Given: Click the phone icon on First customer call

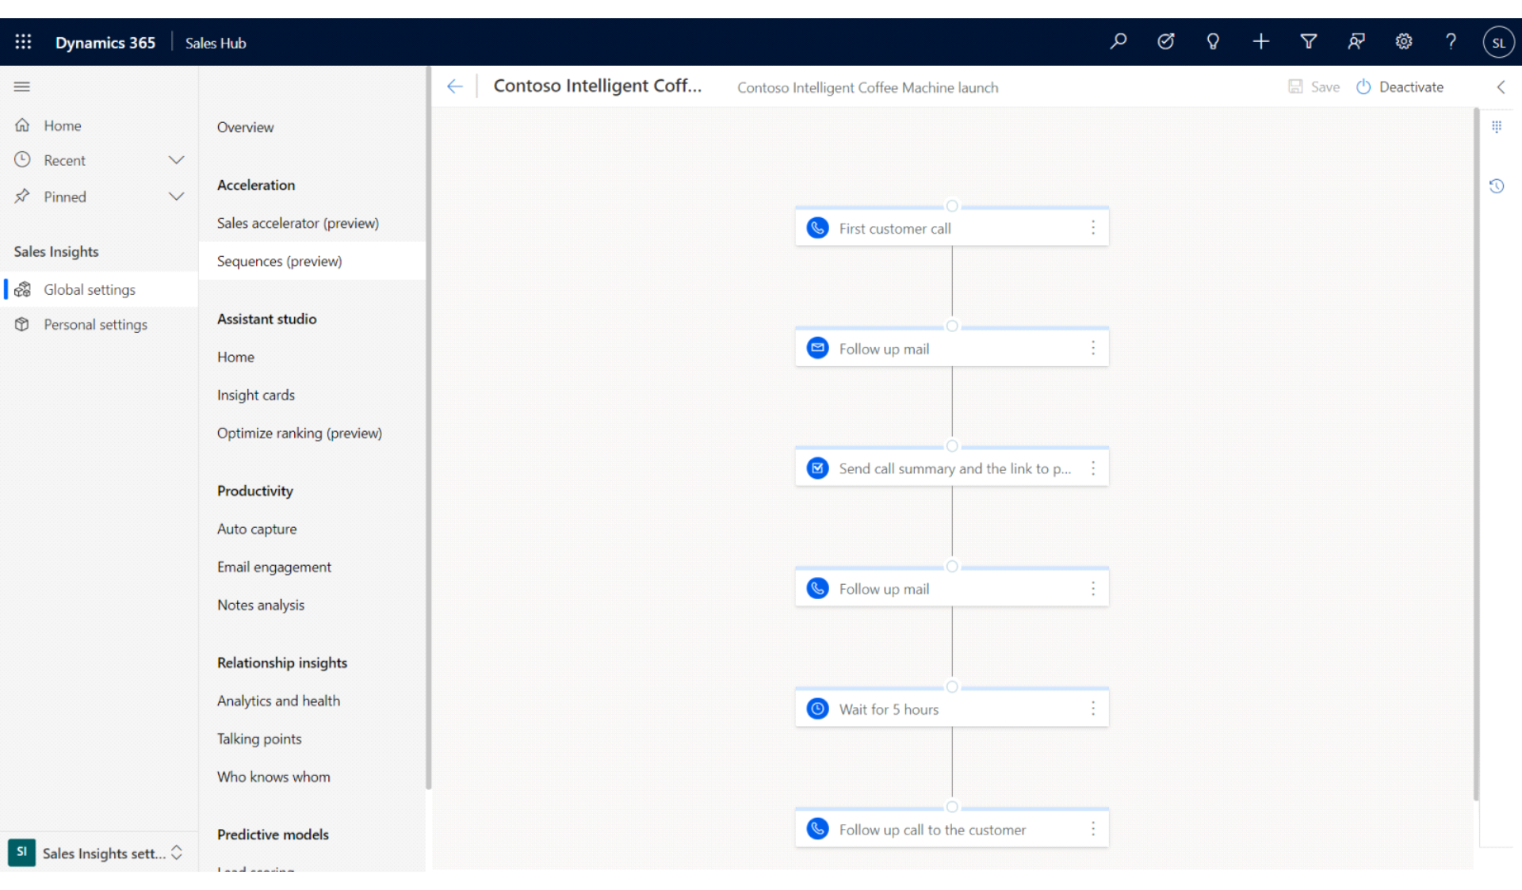Looking at the screenshot, I should tap(819, 227).
